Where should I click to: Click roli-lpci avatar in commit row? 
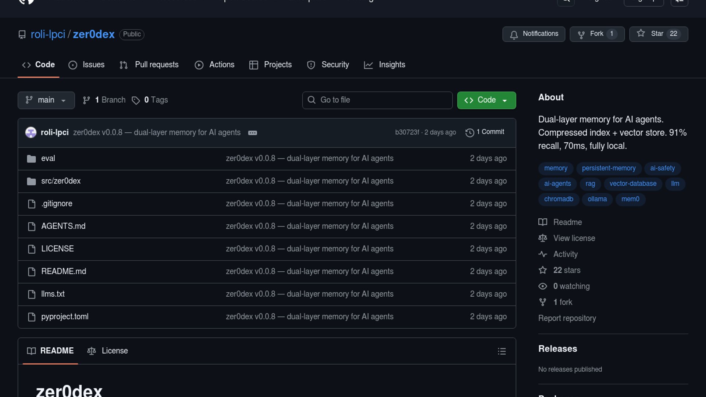click(x=31, y=132)
